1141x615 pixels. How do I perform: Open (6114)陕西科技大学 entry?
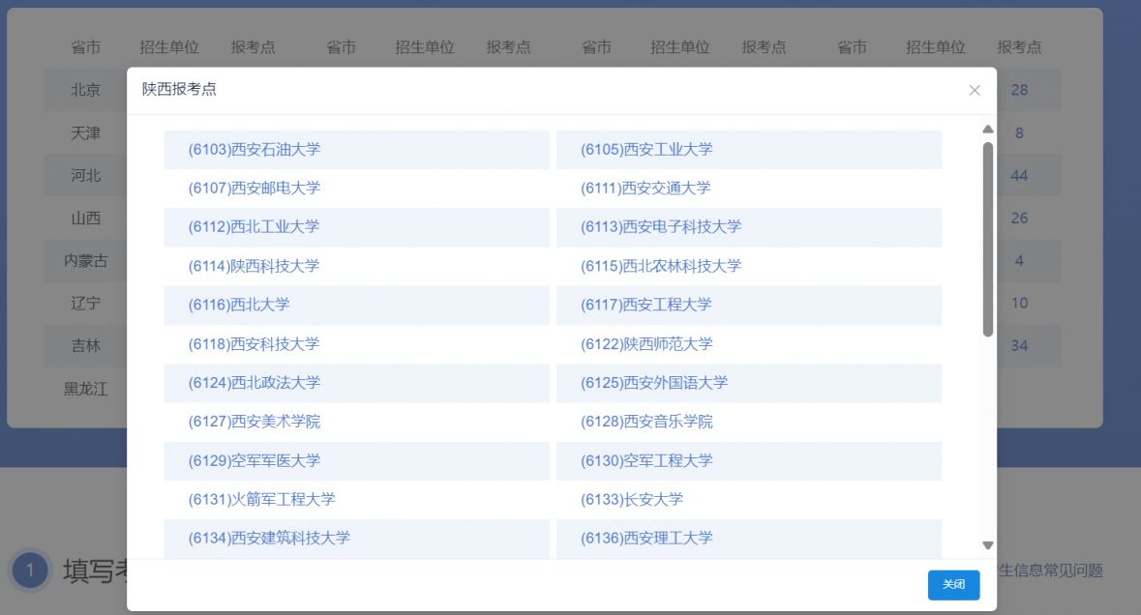click(x=254, y=266)
